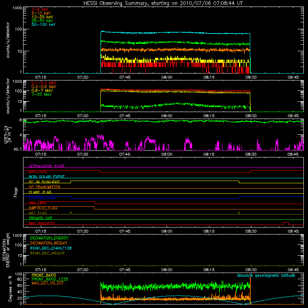
Task: Select the ECLIPSE_FLAG label
Action: coord(42,198)
